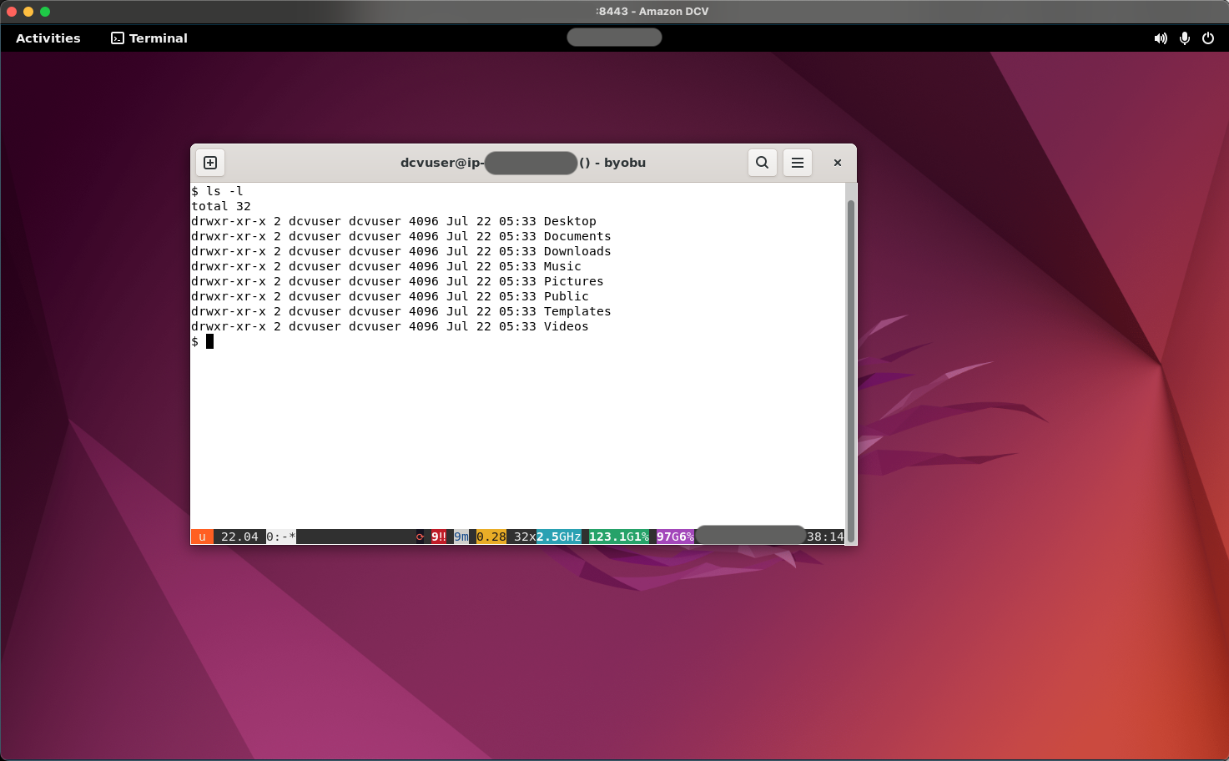The height and width of the screenshot is (761, 1229).
Task: Click the terminal title 'dcvuser@ip-… - byobu'
Action: coord(523,163)
